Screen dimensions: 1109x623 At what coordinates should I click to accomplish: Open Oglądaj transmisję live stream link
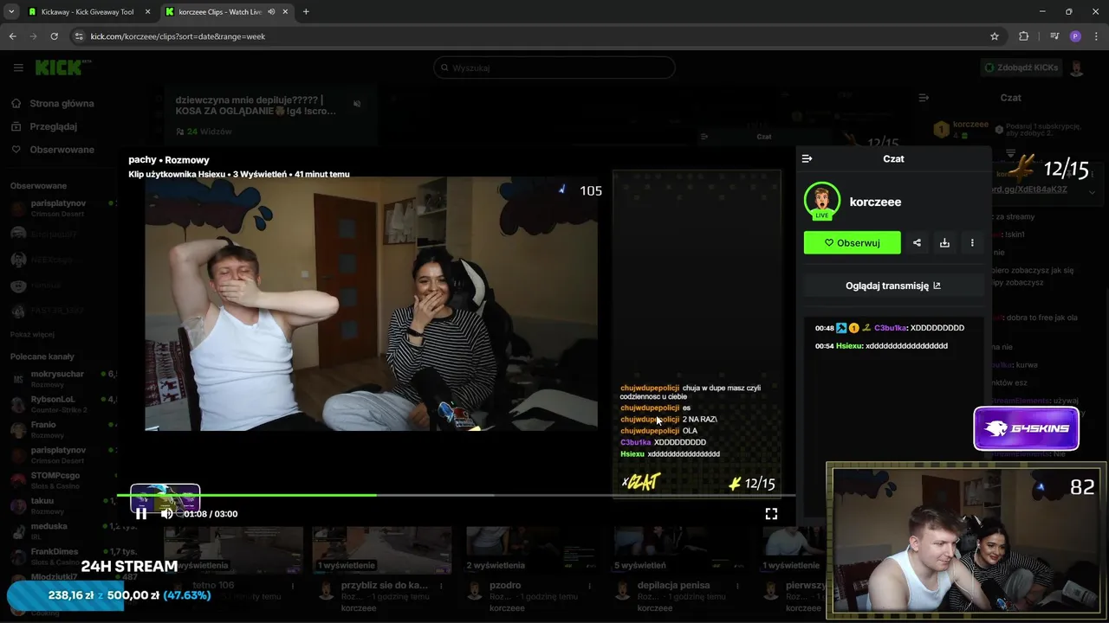coord(893,286)
